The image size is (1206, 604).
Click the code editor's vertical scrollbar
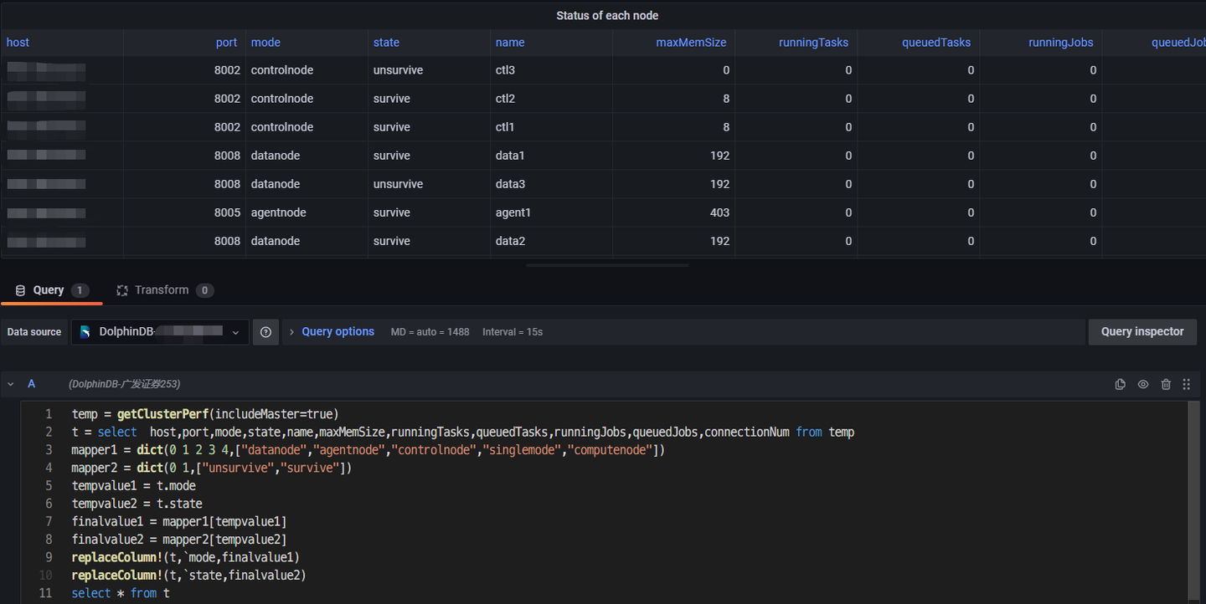click(x=1193, y=502)
